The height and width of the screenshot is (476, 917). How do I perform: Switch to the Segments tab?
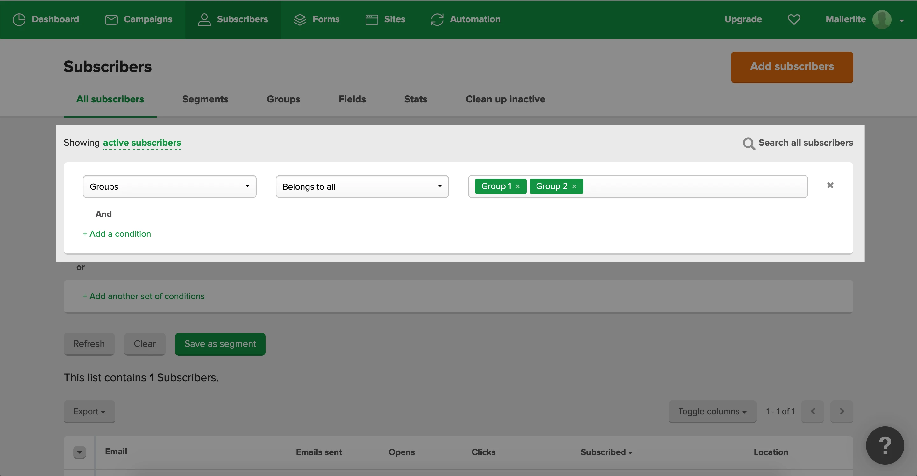pyautogui.click(x=205, y=99)
